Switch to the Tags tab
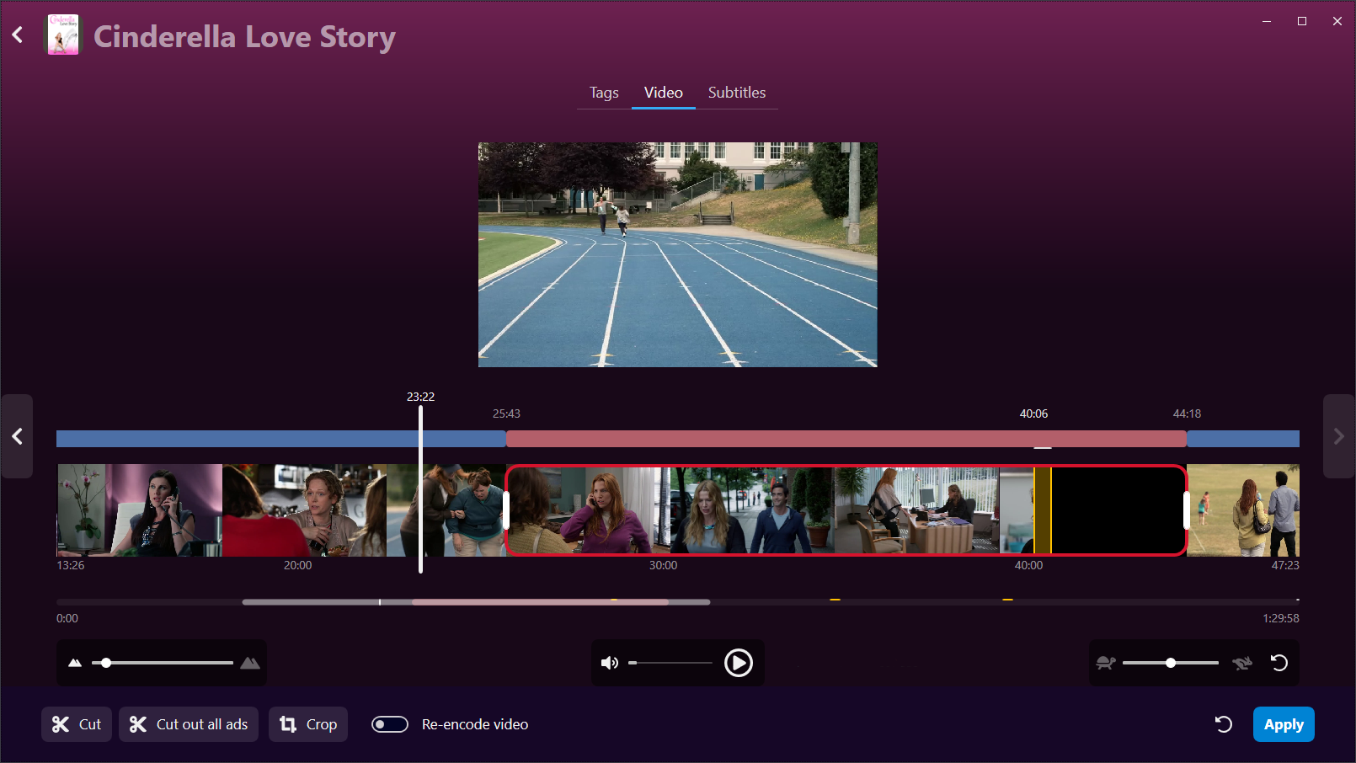This screenshot has height=763, width=1356. (x=604, y=93)
